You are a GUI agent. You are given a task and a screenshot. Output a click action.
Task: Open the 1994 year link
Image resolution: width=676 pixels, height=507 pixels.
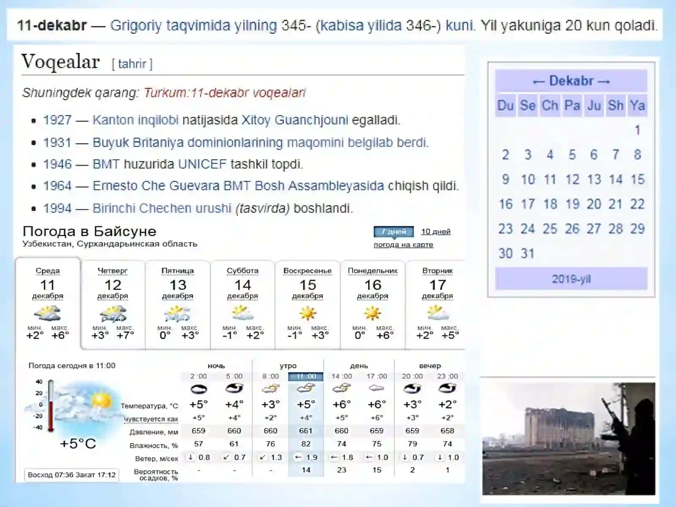click(x=57, y=208)
